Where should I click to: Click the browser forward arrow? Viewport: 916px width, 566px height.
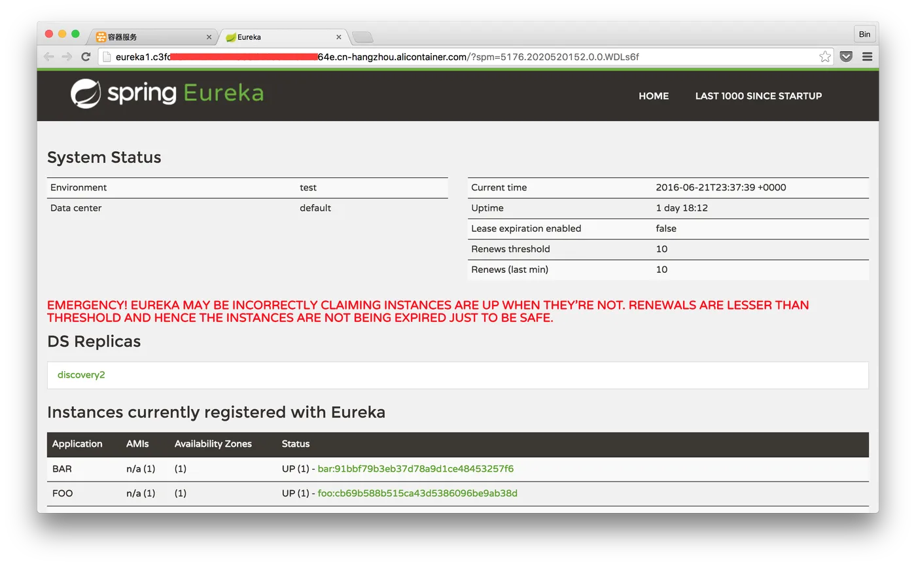pyautogui.click(x=67, y=57)
